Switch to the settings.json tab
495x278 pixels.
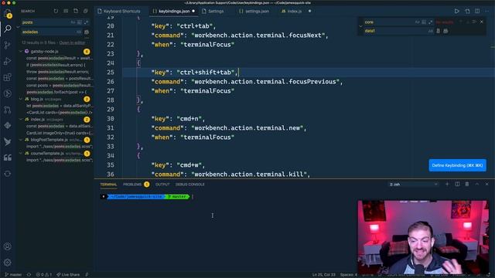(254, 11)
